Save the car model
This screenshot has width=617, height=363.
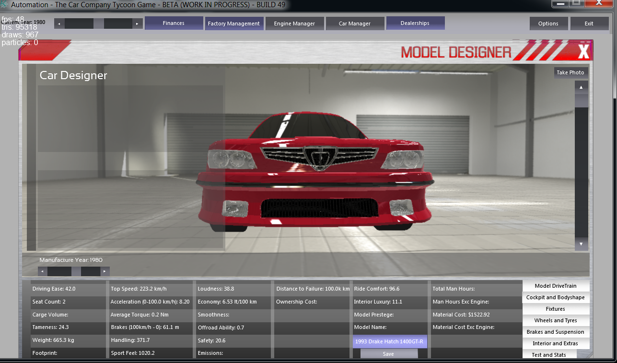(389, 354)
